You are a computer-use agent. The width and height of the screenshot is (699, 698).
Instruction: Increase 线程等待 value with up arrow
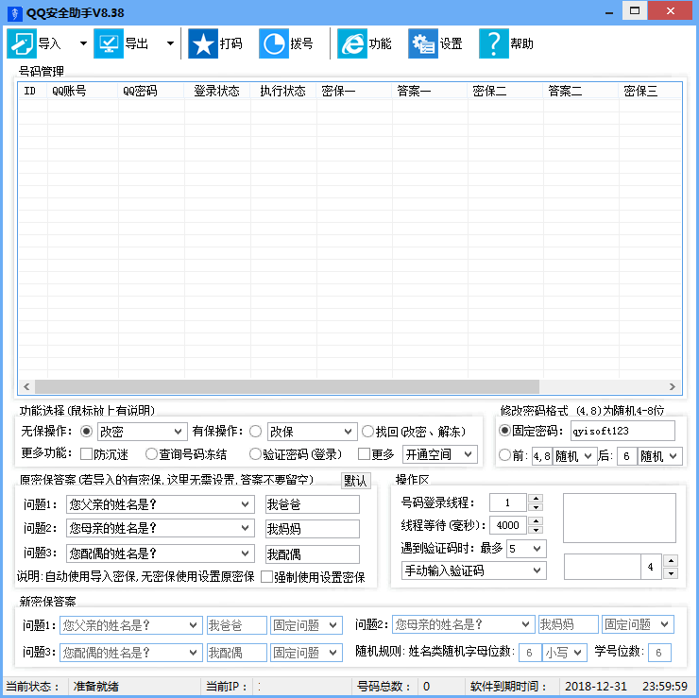[536, 520]
